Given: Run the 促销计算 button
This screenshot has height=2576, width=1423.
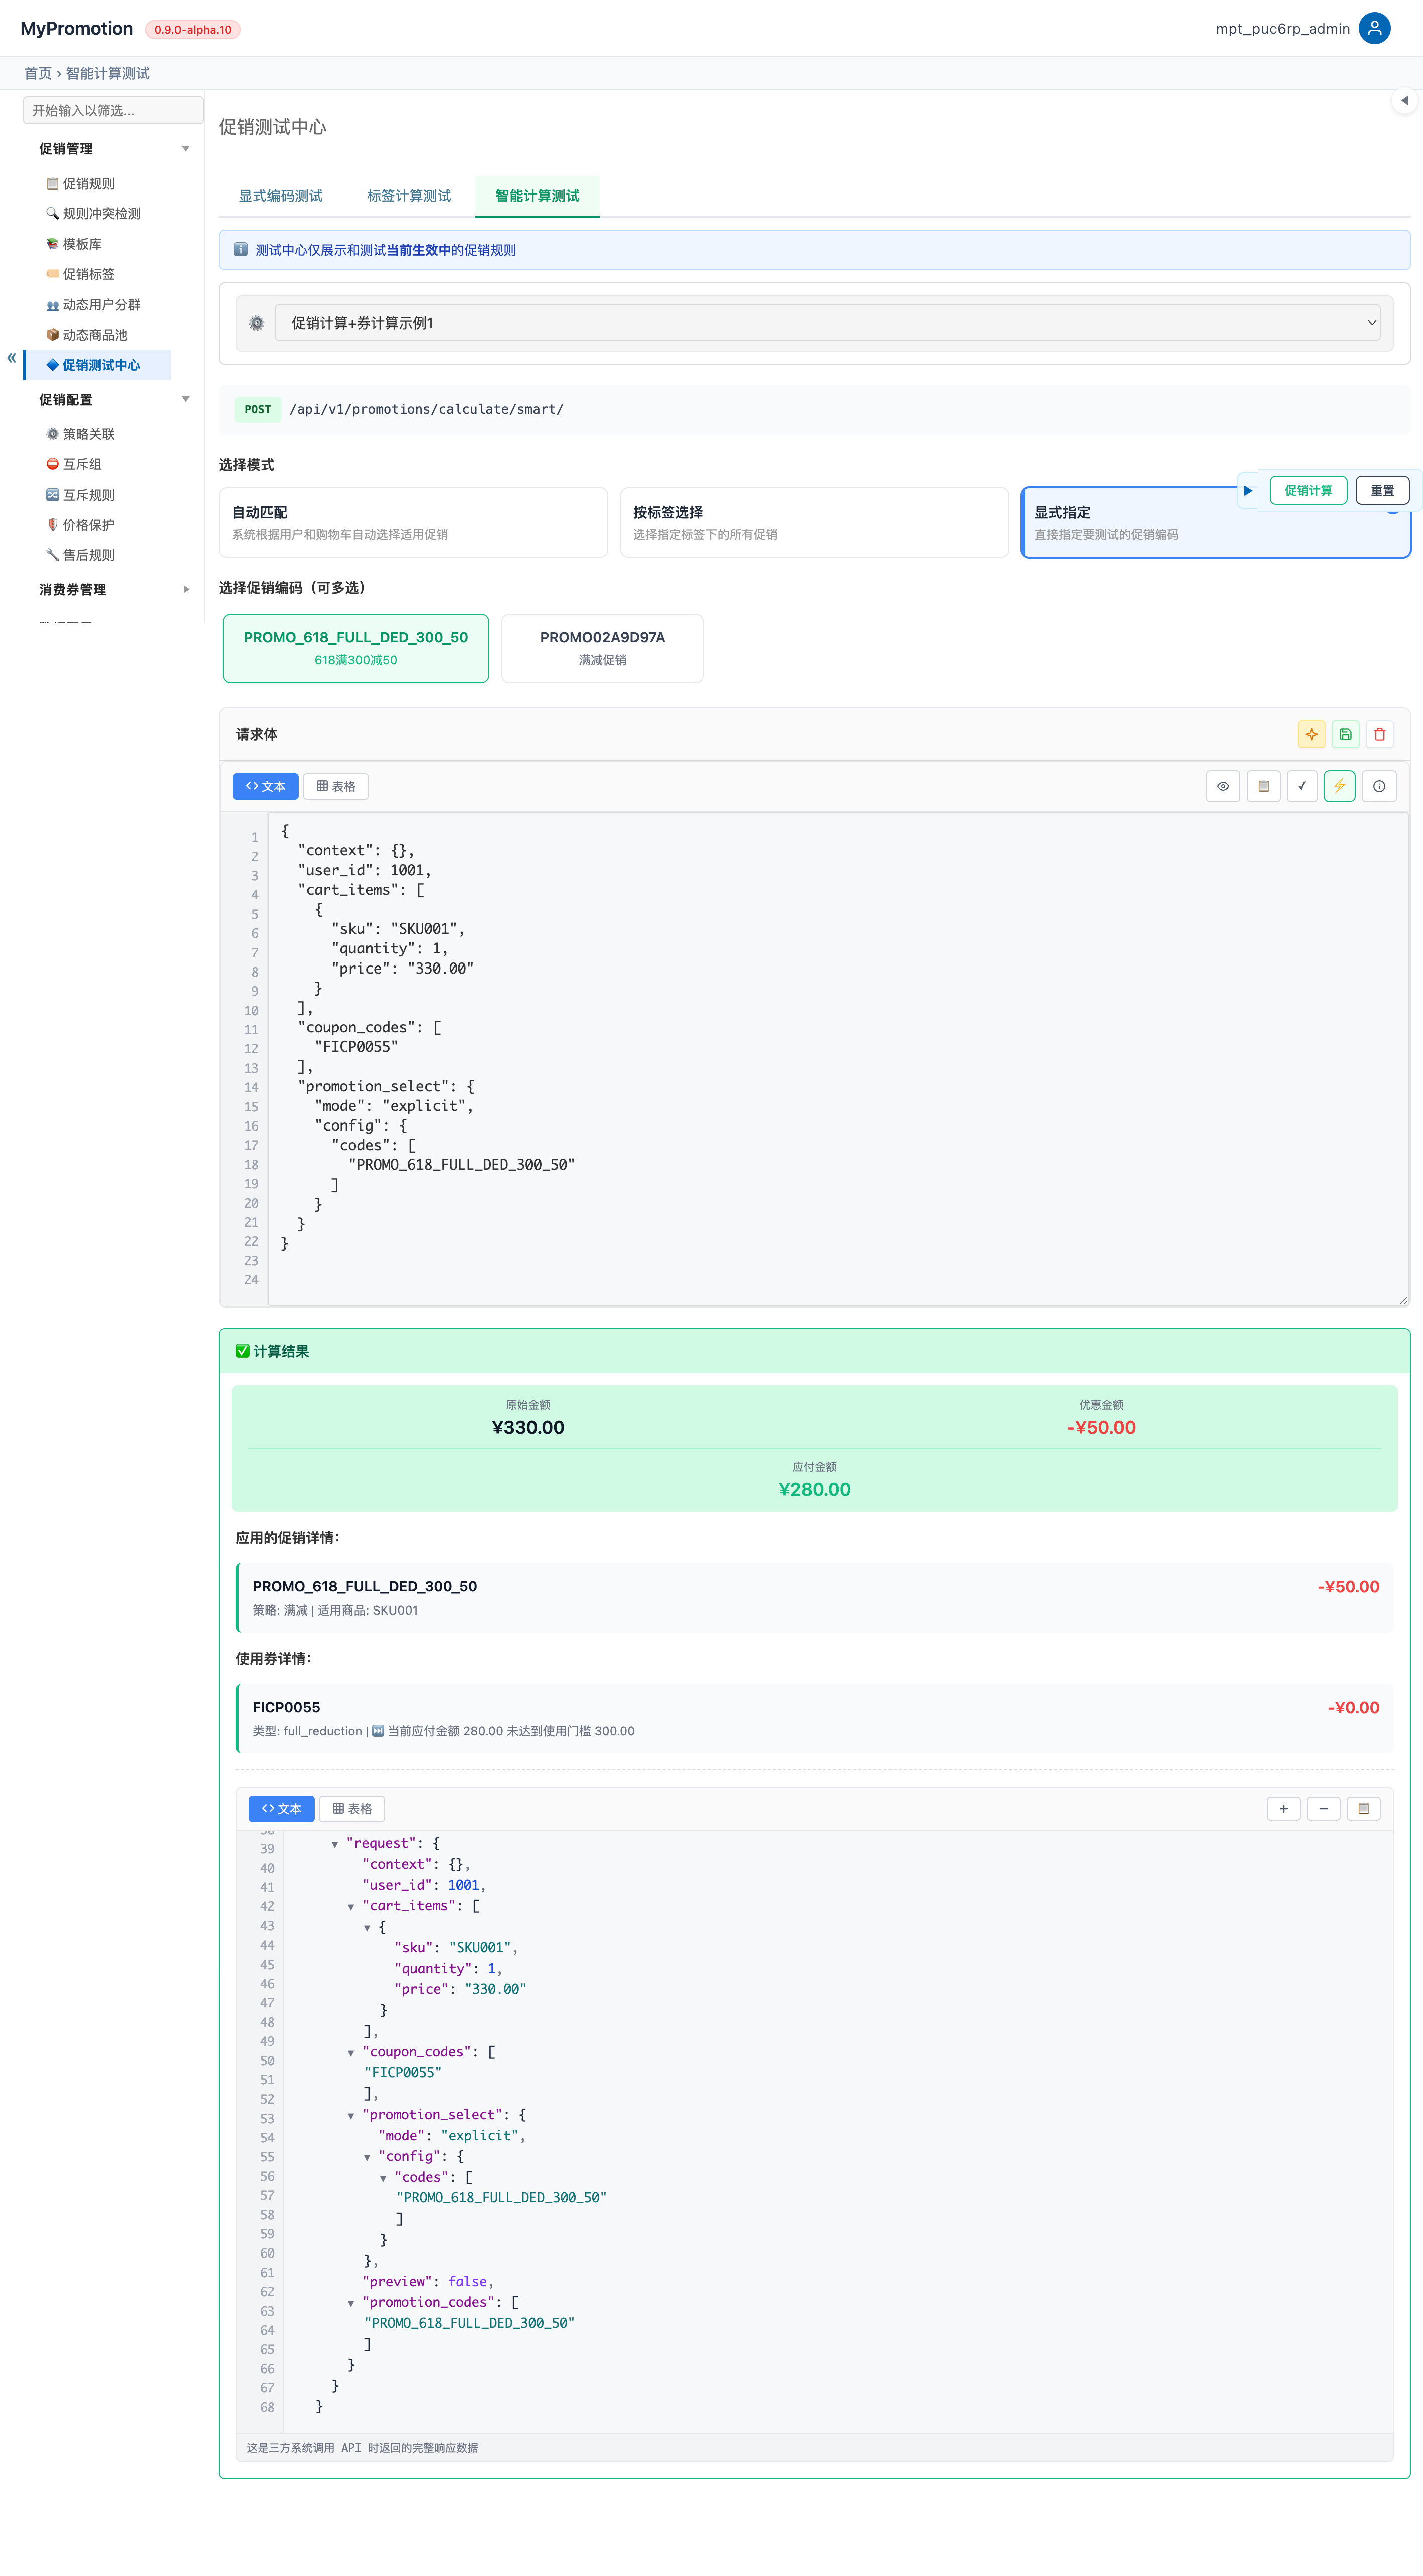Looking at the screenshot, I should pos(1308,490).
